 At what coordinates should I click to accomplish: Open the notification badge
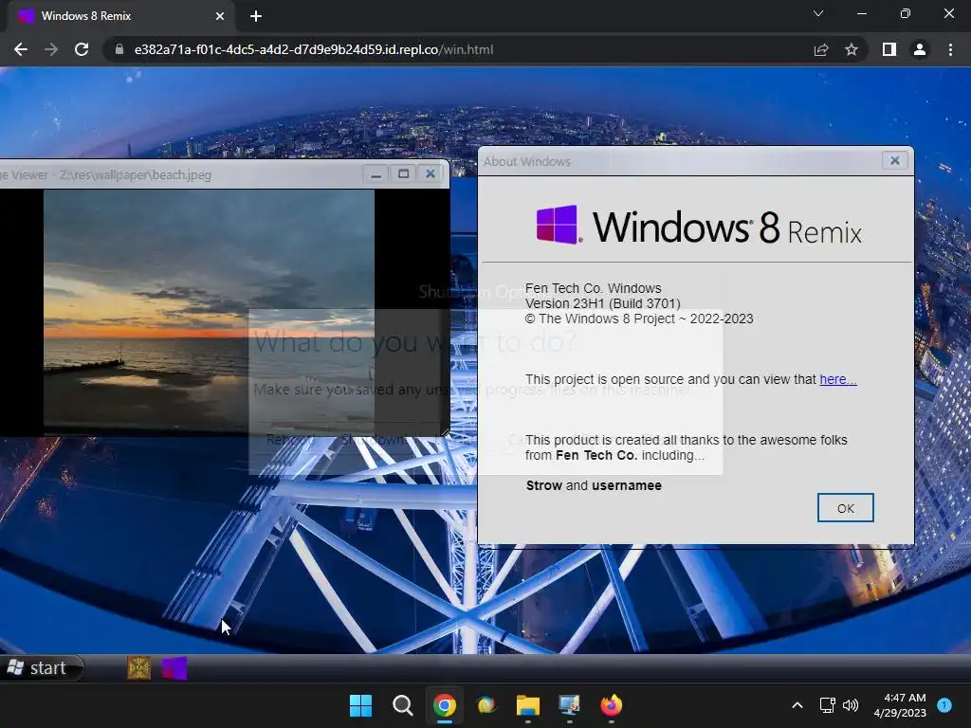point(944,705)
